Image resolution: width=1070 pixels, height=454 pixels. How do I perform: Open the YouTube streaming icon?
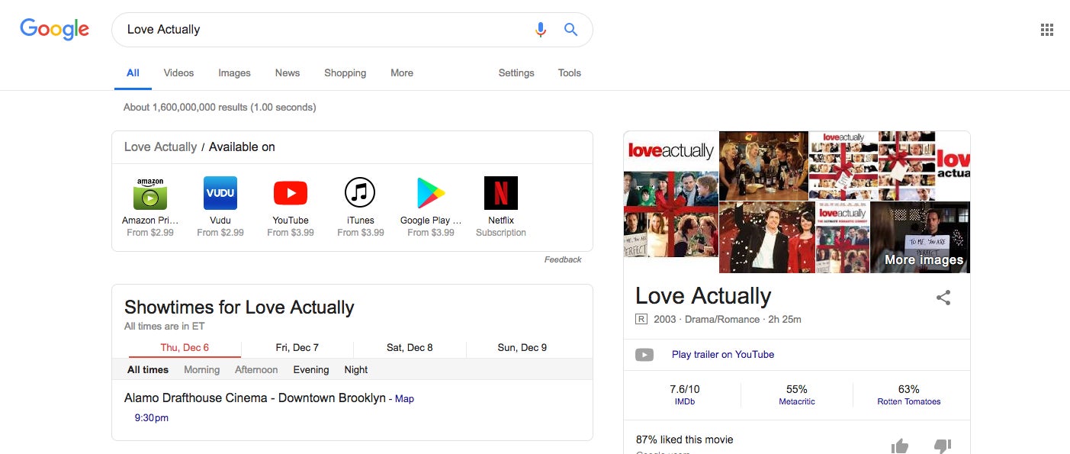pos(291,193)
